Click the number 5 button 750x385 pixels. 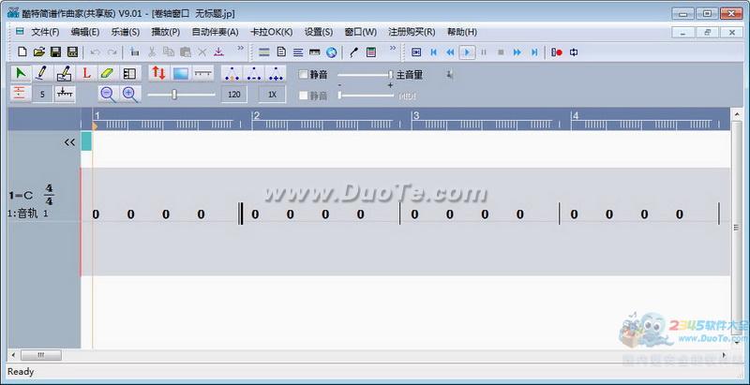click(42, 94)
